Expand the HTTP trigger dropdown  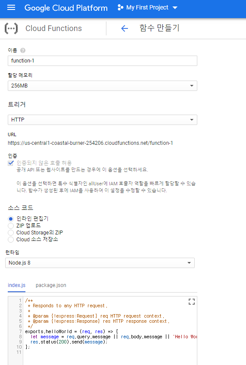[103, 120]
